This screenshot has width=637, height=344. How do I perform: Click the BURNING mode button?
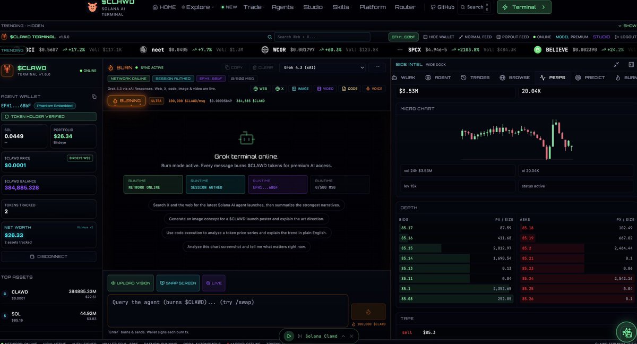point(126,100)
